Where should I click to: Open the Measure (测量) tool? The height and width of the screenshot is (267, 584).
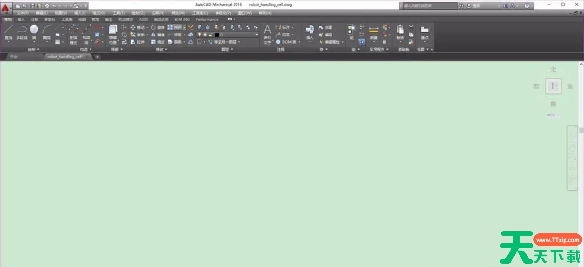coord(373,33)
